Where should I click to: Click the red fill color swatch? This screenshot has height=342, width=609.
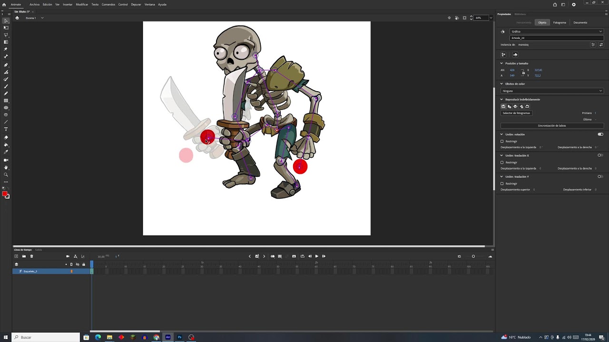click(5, 193)
